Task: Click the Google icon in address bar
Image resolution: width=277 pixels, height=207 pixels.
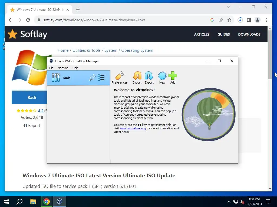Action: pyautogui.click(x=212, y=20)
